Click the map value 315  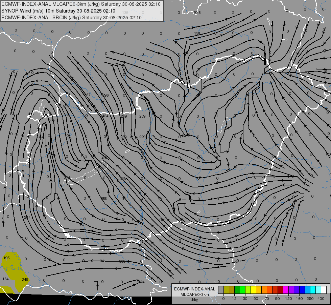(x=123, y=178)
